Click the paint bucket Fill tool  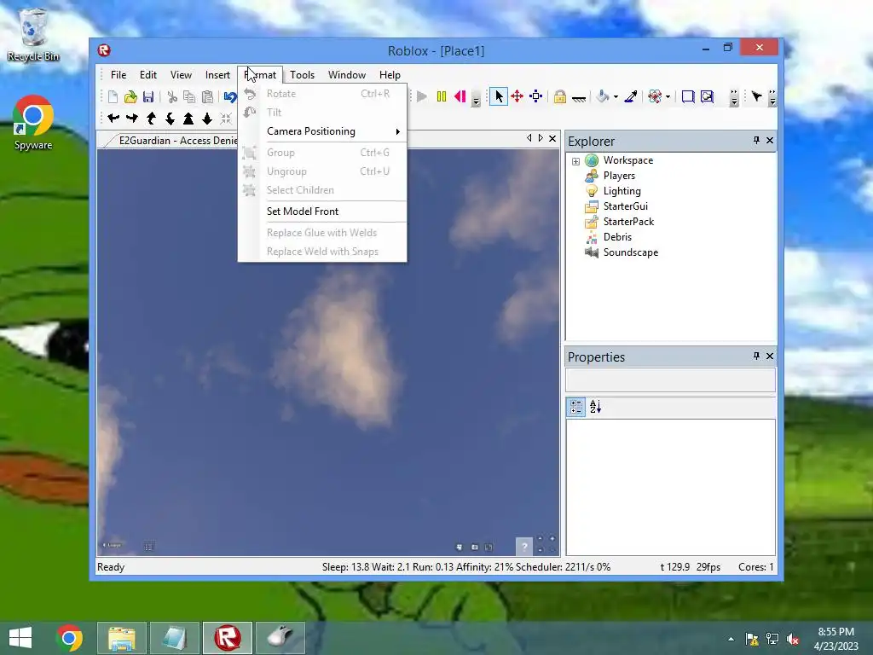click(x=603, y=97)
